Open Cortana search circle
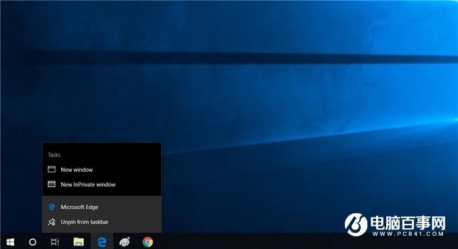This screenshot has width=458, height=249. [33, 241]
